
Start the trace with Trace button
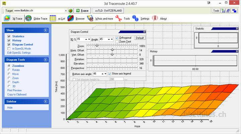(82, 11)
